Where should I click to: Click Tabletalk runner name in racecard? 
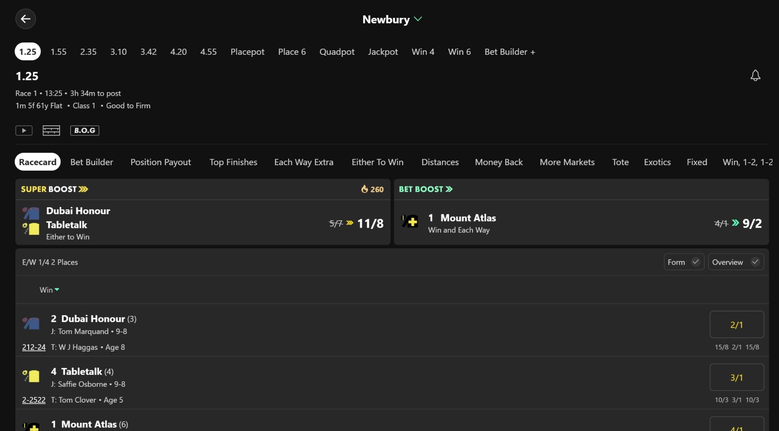(82, 371)
